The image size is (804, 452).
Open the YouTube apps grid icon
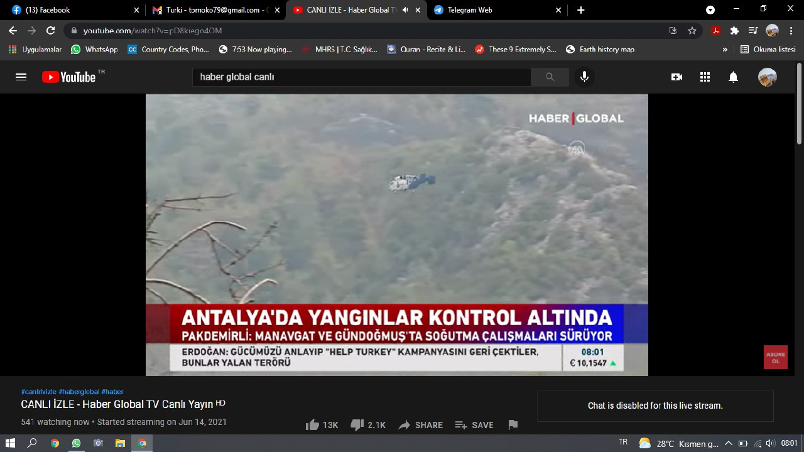[705, 77]
